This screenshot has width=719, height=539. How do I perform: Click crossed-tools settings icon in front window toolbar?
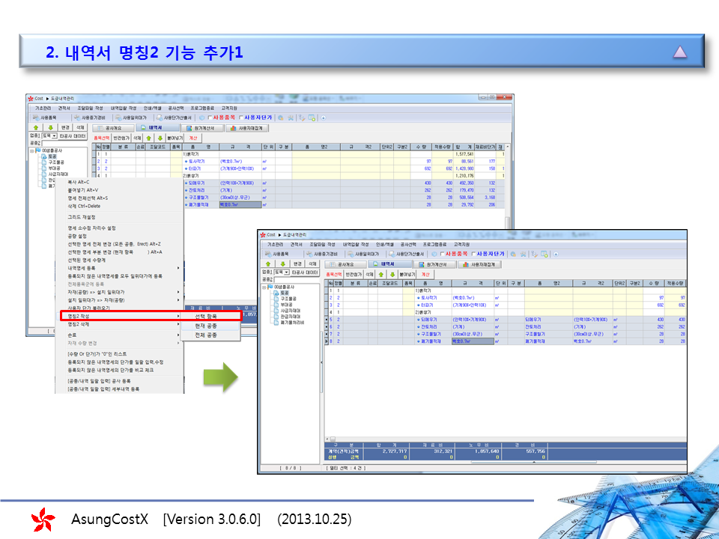(523, 254)
